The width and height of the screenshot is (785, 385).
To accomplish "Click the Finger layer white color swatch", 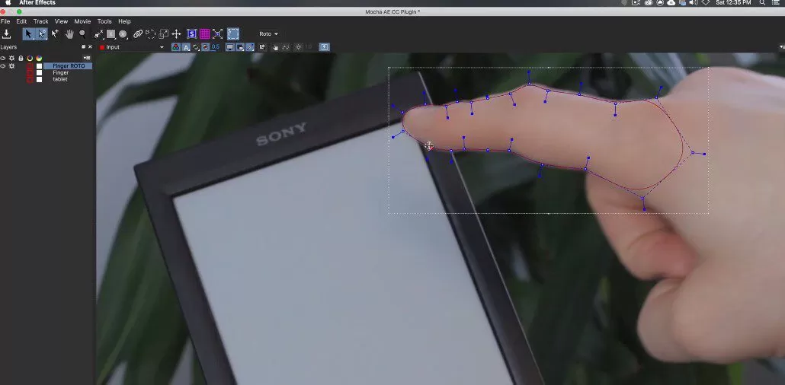I will tap(39, 73).
